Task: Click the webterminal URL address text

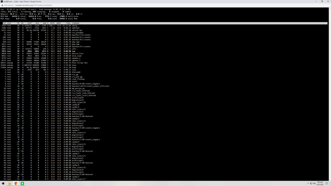Action: tap(33, 5)
